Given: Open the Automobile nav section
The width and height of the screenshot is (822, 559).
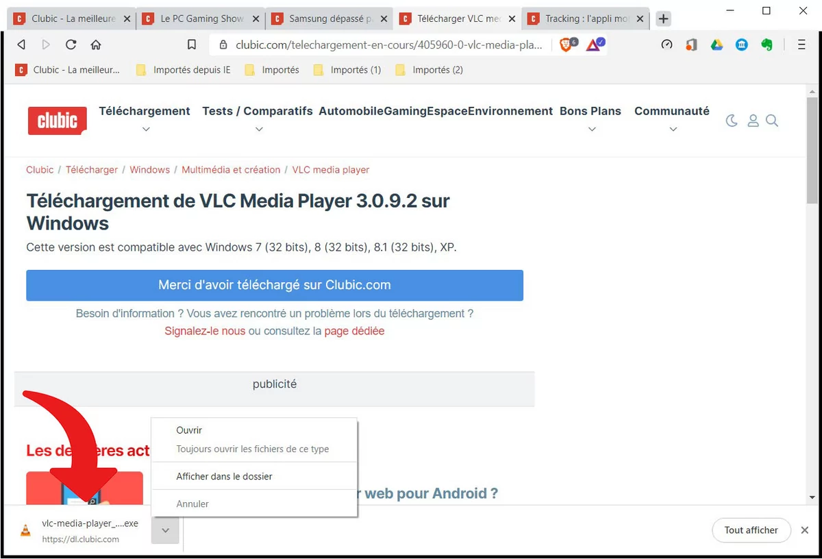Looking at the screenshot, I should pos(351,111).
